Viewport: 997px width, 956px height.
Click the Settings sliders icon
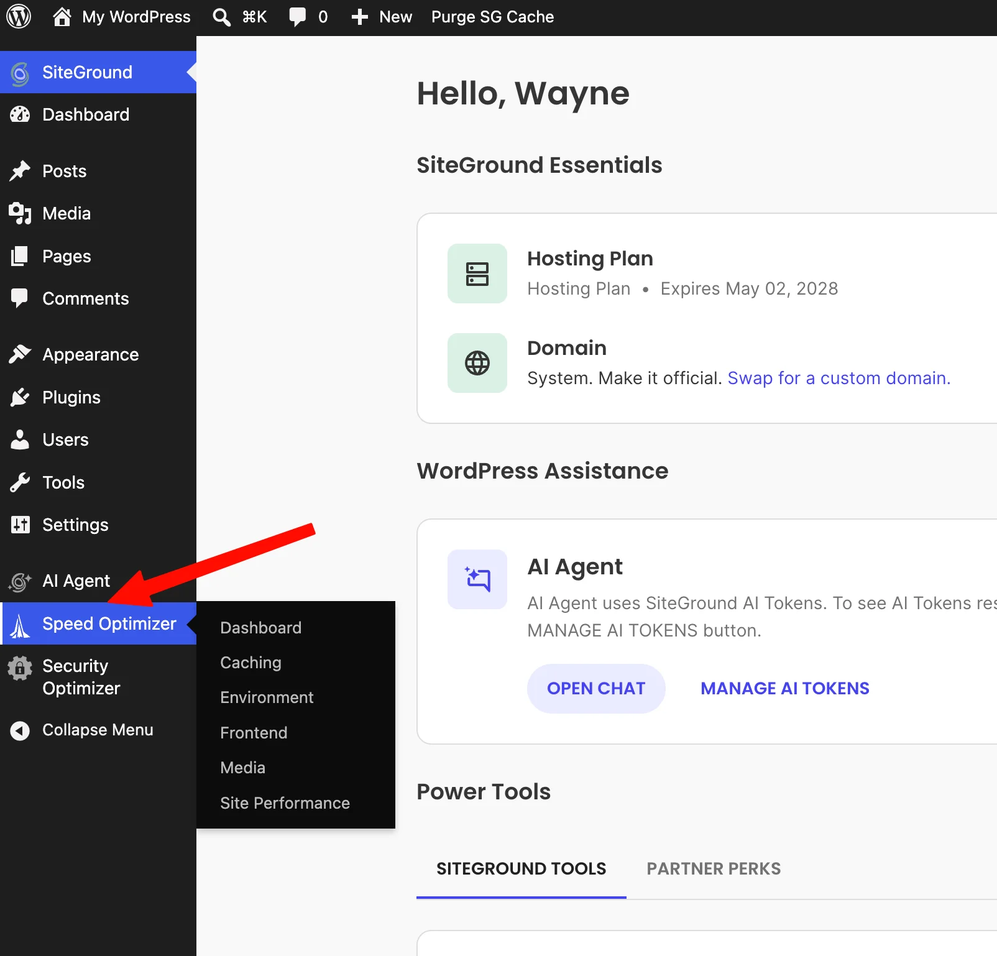pyautogui.click(x=20, y=525)
